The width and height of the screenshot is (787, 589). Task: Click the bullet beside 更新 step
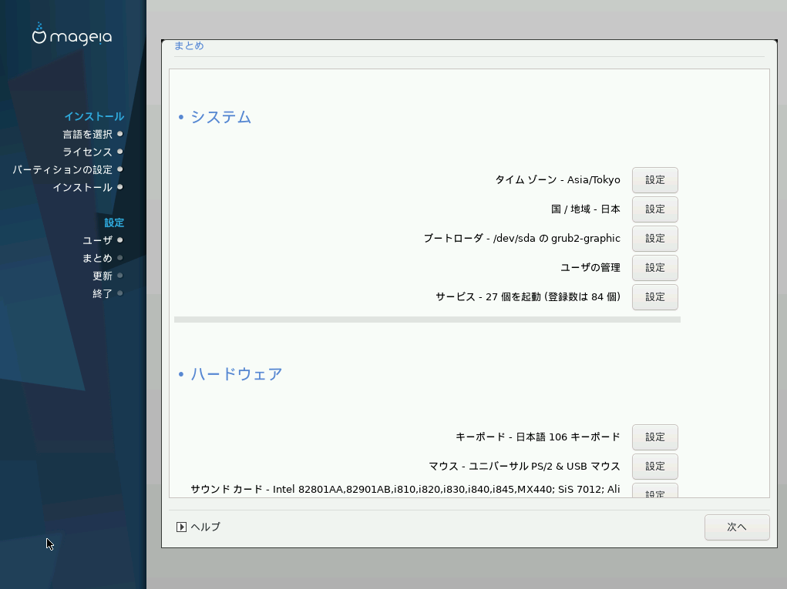(x=120, y=276)
